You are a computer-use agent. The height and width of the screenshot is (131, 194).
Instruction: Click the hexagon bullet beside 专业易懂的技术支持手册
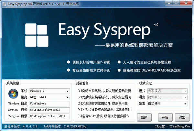pyautogui.click(x=68, y=70)
